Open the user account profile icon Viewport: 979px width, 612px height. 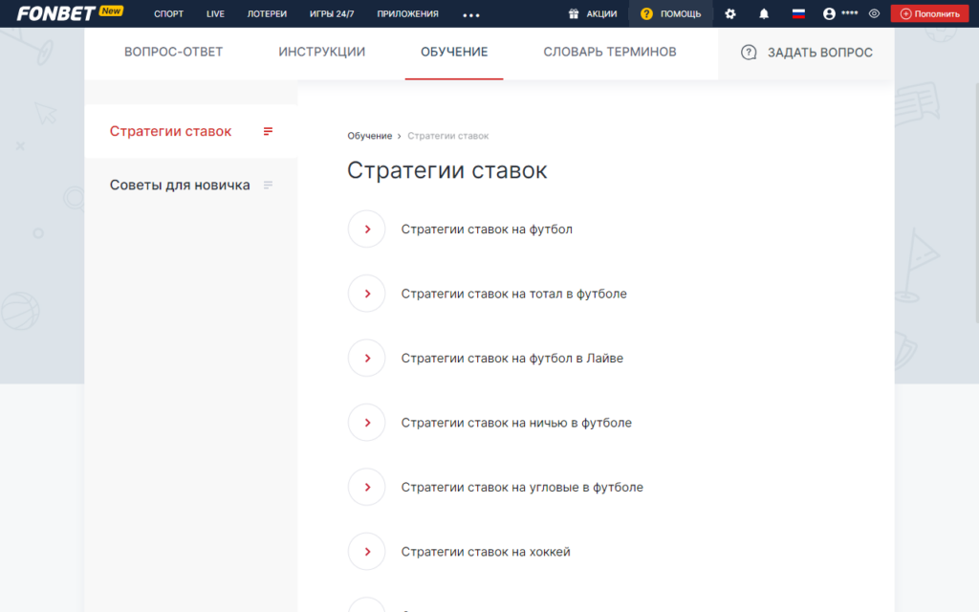click(829, 13)
